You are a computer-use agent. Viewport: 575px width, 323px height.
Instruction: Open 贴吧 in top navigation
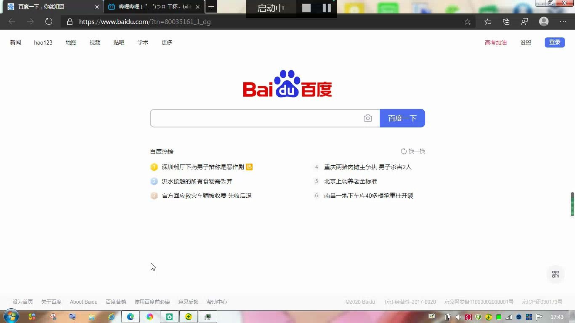(119, 42)
